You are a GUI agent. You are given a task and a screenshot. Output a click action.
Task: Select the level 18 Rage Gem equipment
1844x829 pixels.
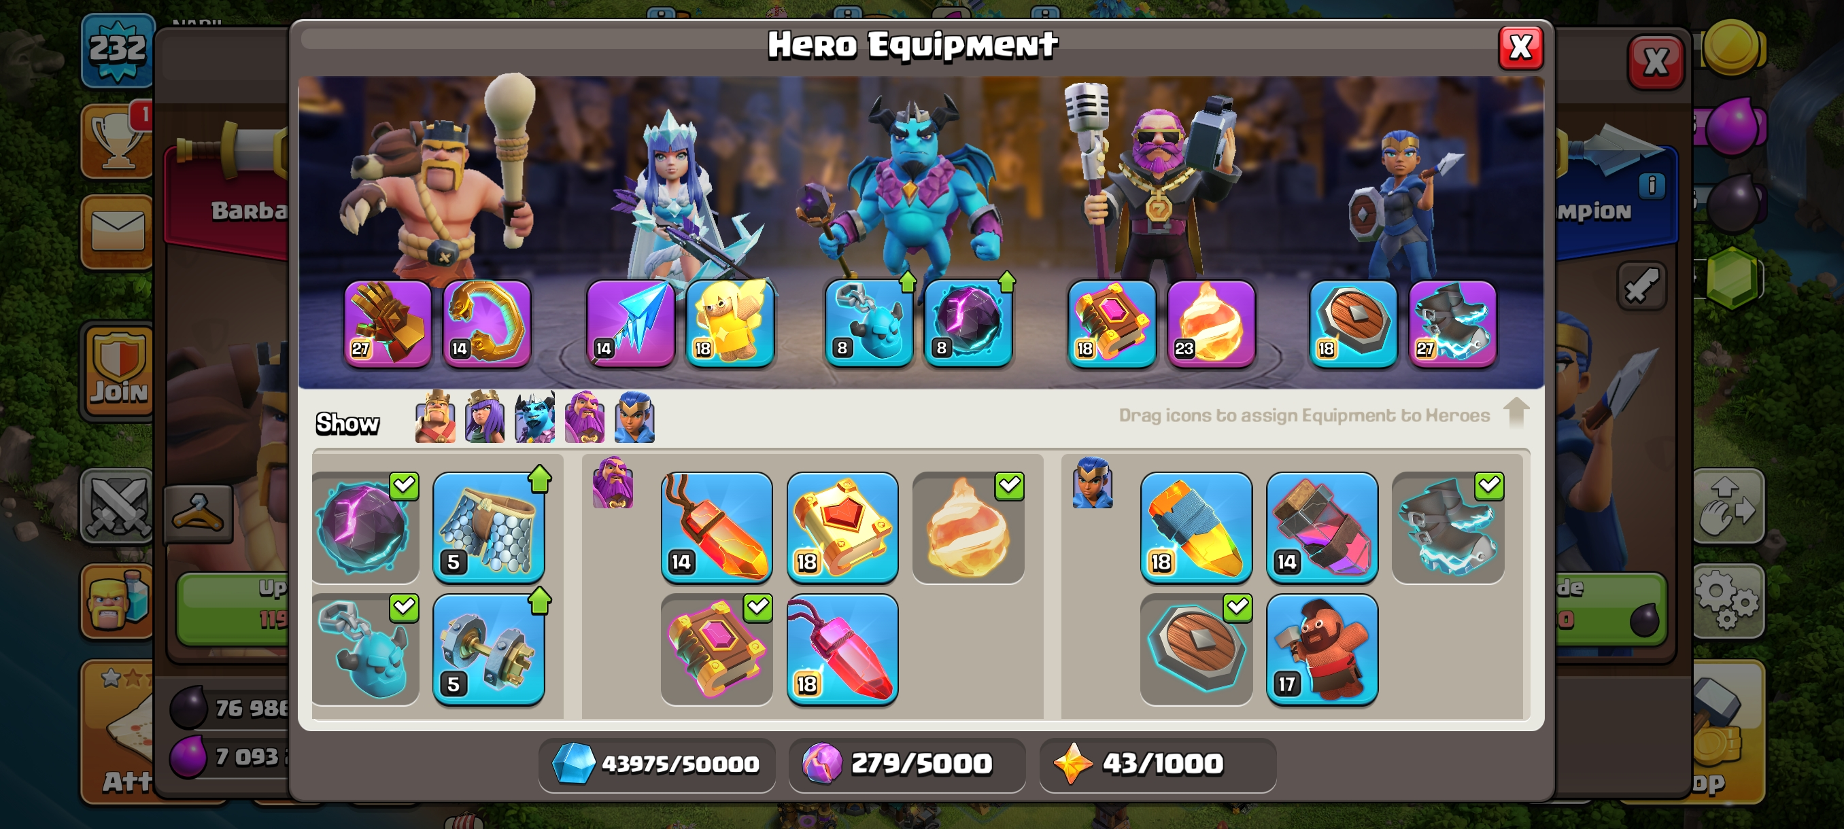click(842, 649)
